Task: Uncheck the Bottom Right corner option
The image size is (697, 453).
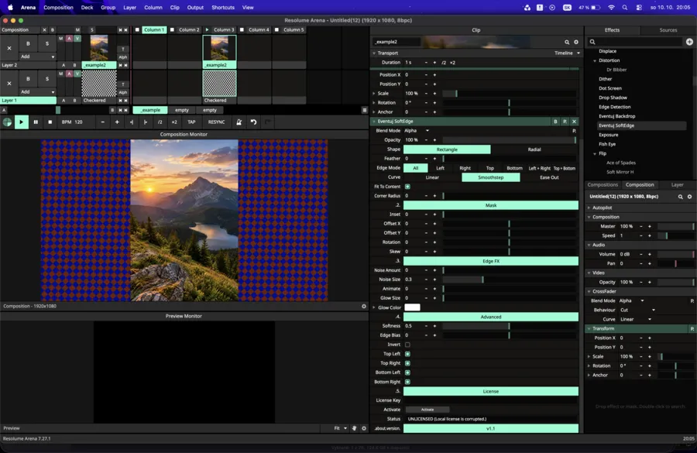Action: tap(407, 382)
